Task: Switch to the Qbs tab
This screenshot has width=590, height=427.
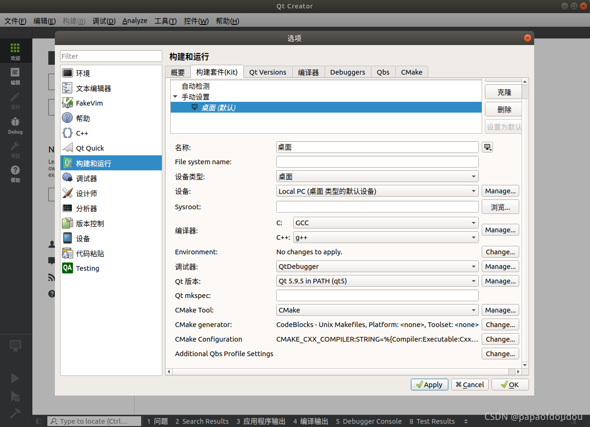Action: click(383, 72)
